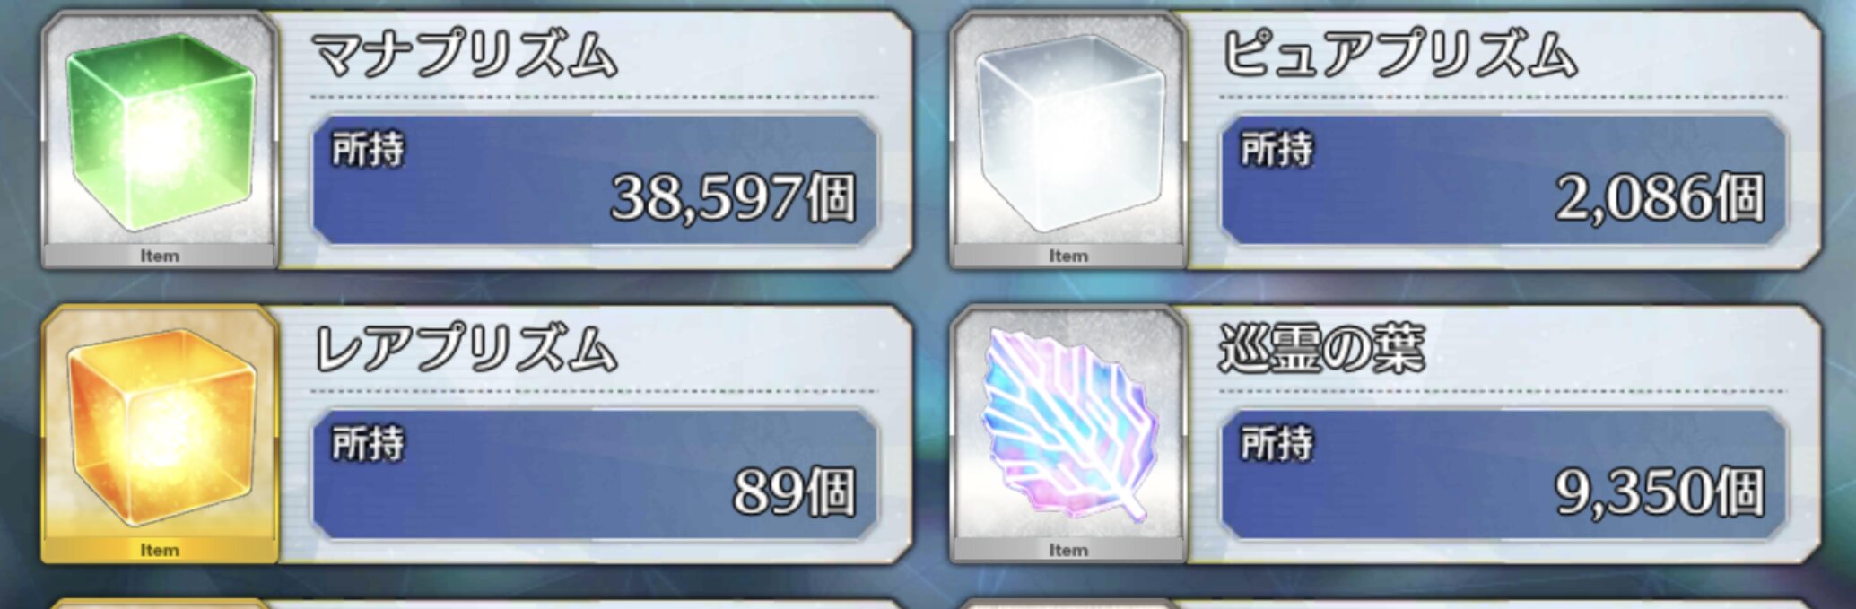
Task: Click 所持 label in 巡霊の葉 card
Action: 1277,443
